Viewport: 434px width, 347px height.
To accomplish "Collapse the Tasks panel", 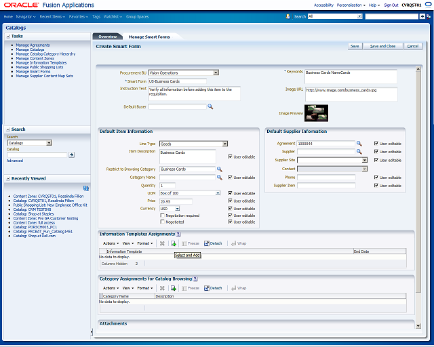I will (x=8, y=36).
